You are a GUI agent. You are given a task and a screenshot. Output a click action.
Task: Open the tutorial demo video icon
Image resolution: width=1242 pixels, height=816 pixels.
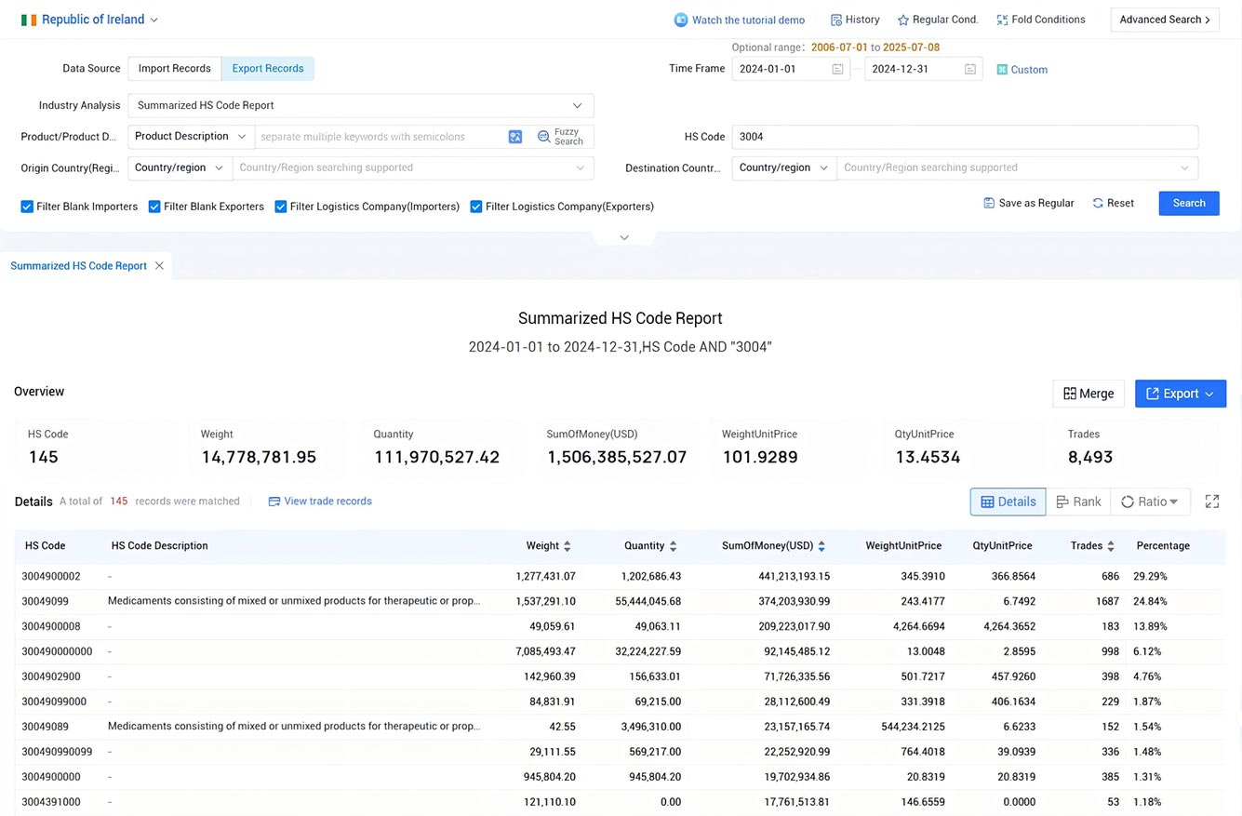[681, 20]
